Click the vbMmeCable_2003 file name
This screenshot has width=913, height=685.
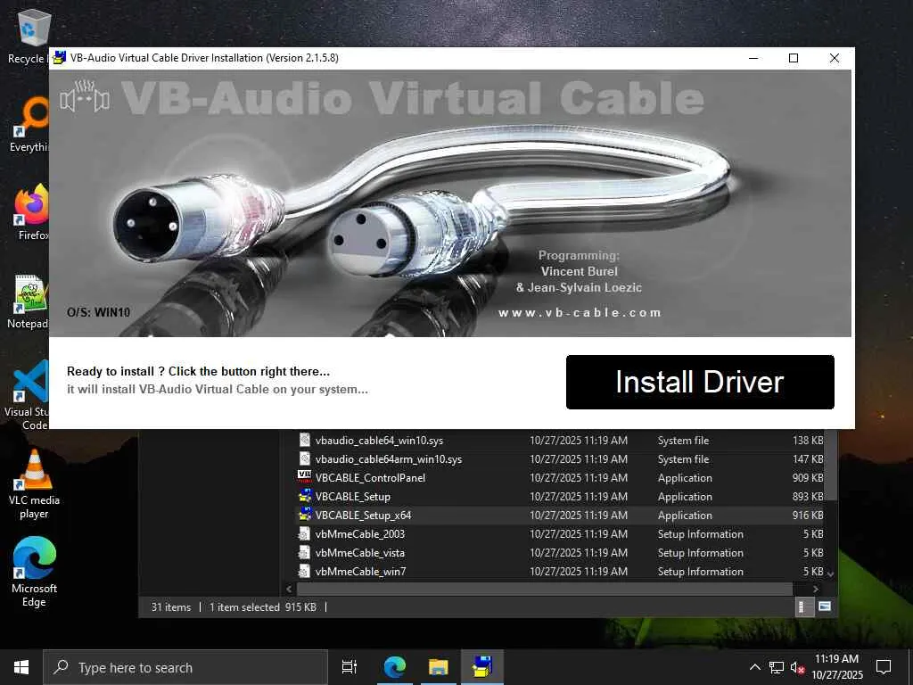tap(360, 533)
